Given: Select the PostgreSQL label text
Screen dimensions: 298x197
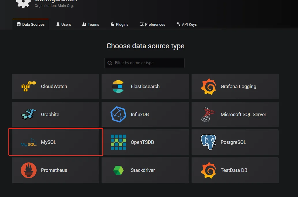Looking at the screenshot, I should [233, 142].
